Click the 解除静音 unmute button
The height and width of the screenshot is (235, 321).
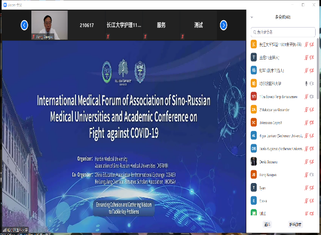point(295,225)
